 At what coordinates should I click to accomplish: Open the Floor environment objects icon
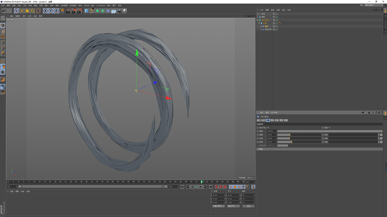pos(114,11)
